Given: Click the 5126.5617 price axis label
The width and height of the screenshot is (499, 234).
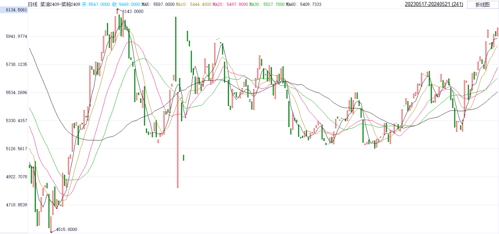Looking at the screenshot, I should [x=17, y=149].
